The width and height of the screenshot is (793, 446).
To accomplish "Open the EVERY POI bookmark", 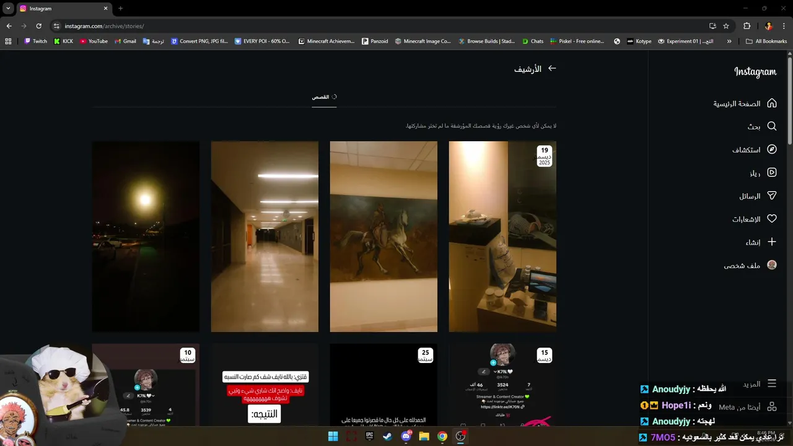I will 262,42.
